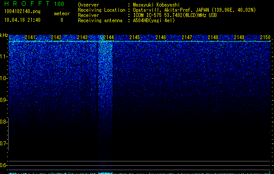274x174 pixels.
Task: Click the observer name Masayuki Kobayashi
Action: pyautogui.click(x=156, y=5)
